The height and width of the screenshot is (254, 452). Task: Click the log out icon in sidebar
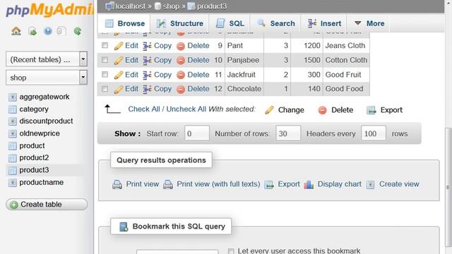tap(32, 31)
